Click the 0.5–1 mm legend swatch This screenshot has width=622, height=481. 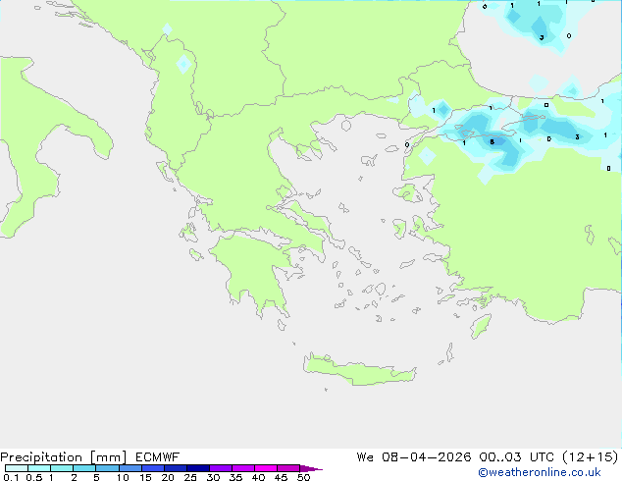(x=39, y=468)
